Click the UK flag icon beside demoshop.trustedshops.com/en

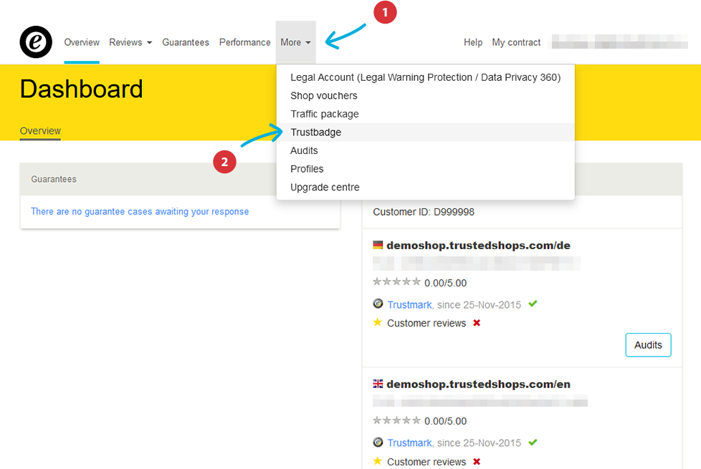378,384
